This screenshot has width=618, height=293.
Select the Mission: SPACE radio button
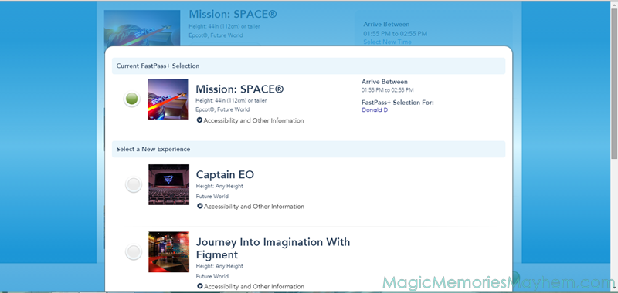click(x=132, y=99)
